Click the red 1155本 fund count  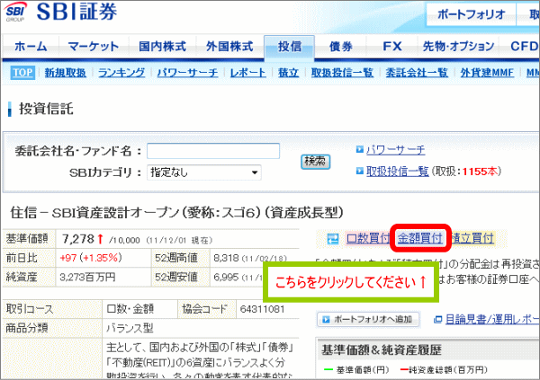tap(480, 172)
